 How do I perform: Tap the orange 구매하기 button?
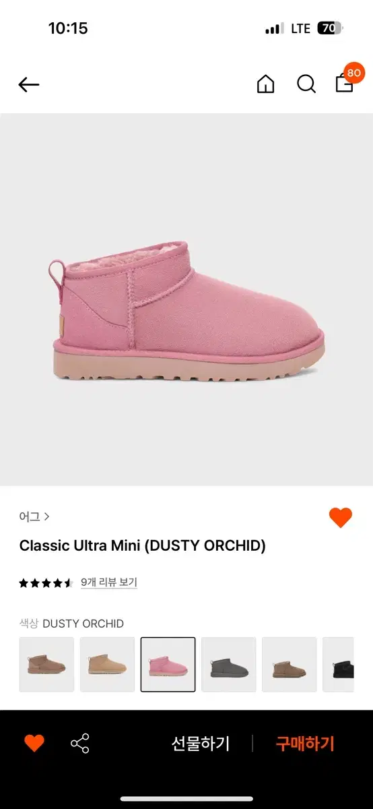pos(305,744)
